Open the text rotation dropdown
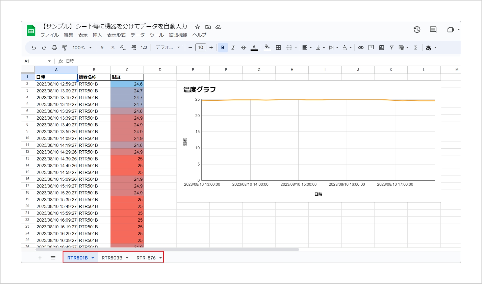The image size is (482, 284). (347, 48)
